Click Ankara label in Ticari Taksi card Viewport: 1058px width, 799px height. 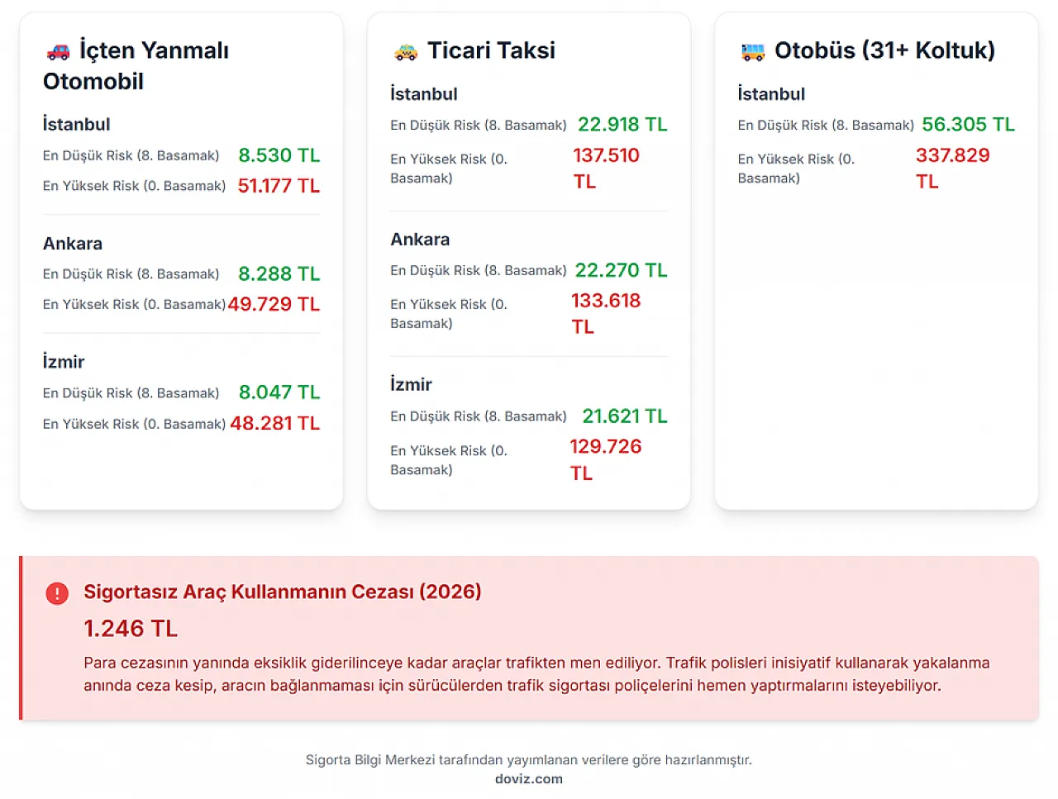point(420,240)
